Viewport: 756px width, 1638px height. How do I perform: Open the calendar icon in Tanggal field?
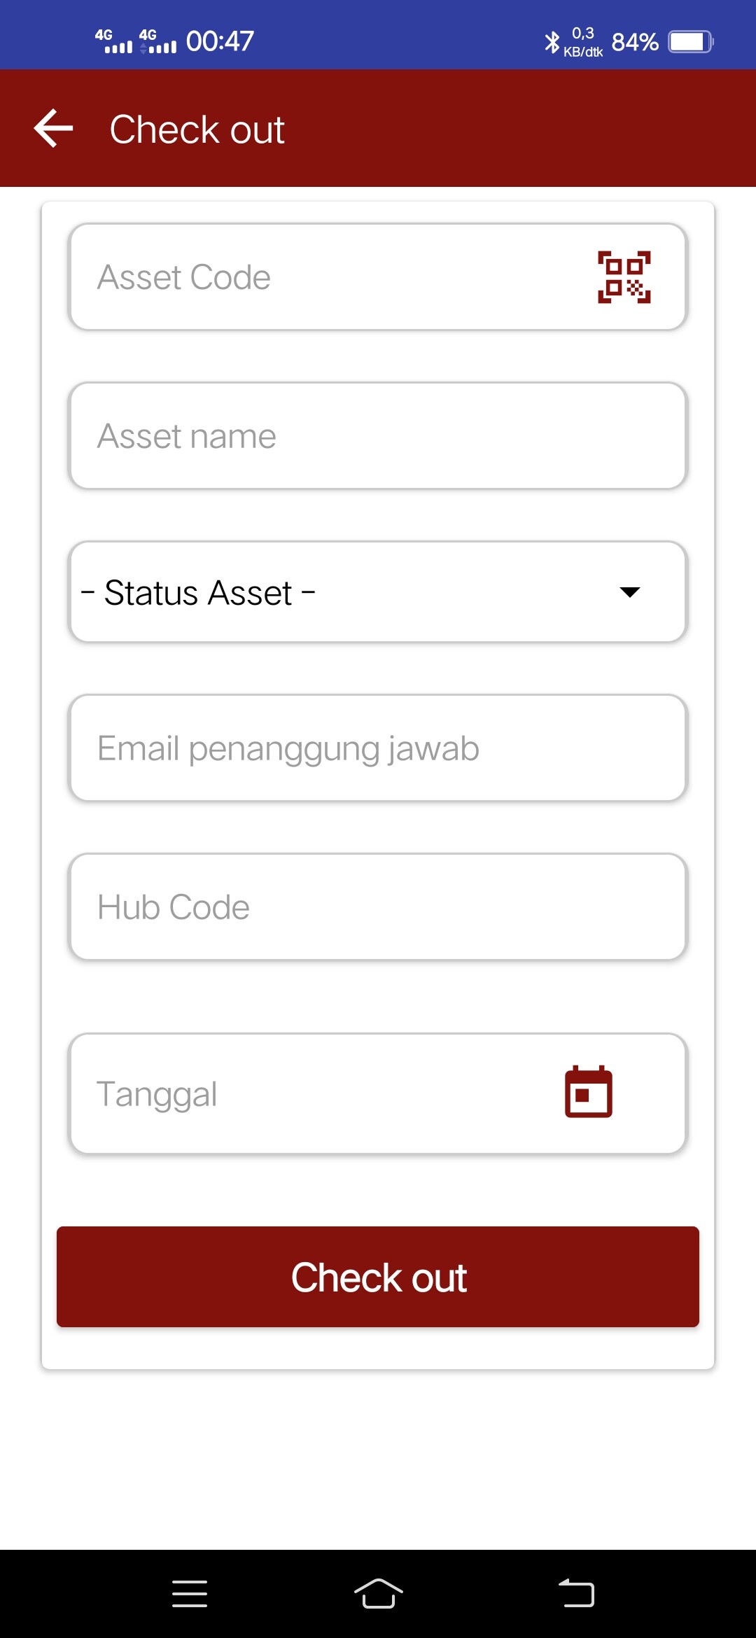coord(588,1093)
